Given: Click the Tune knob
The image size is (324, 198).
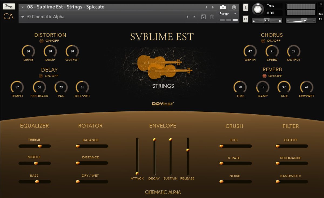Looking at the screenshot, I should [x=258, y=9].
